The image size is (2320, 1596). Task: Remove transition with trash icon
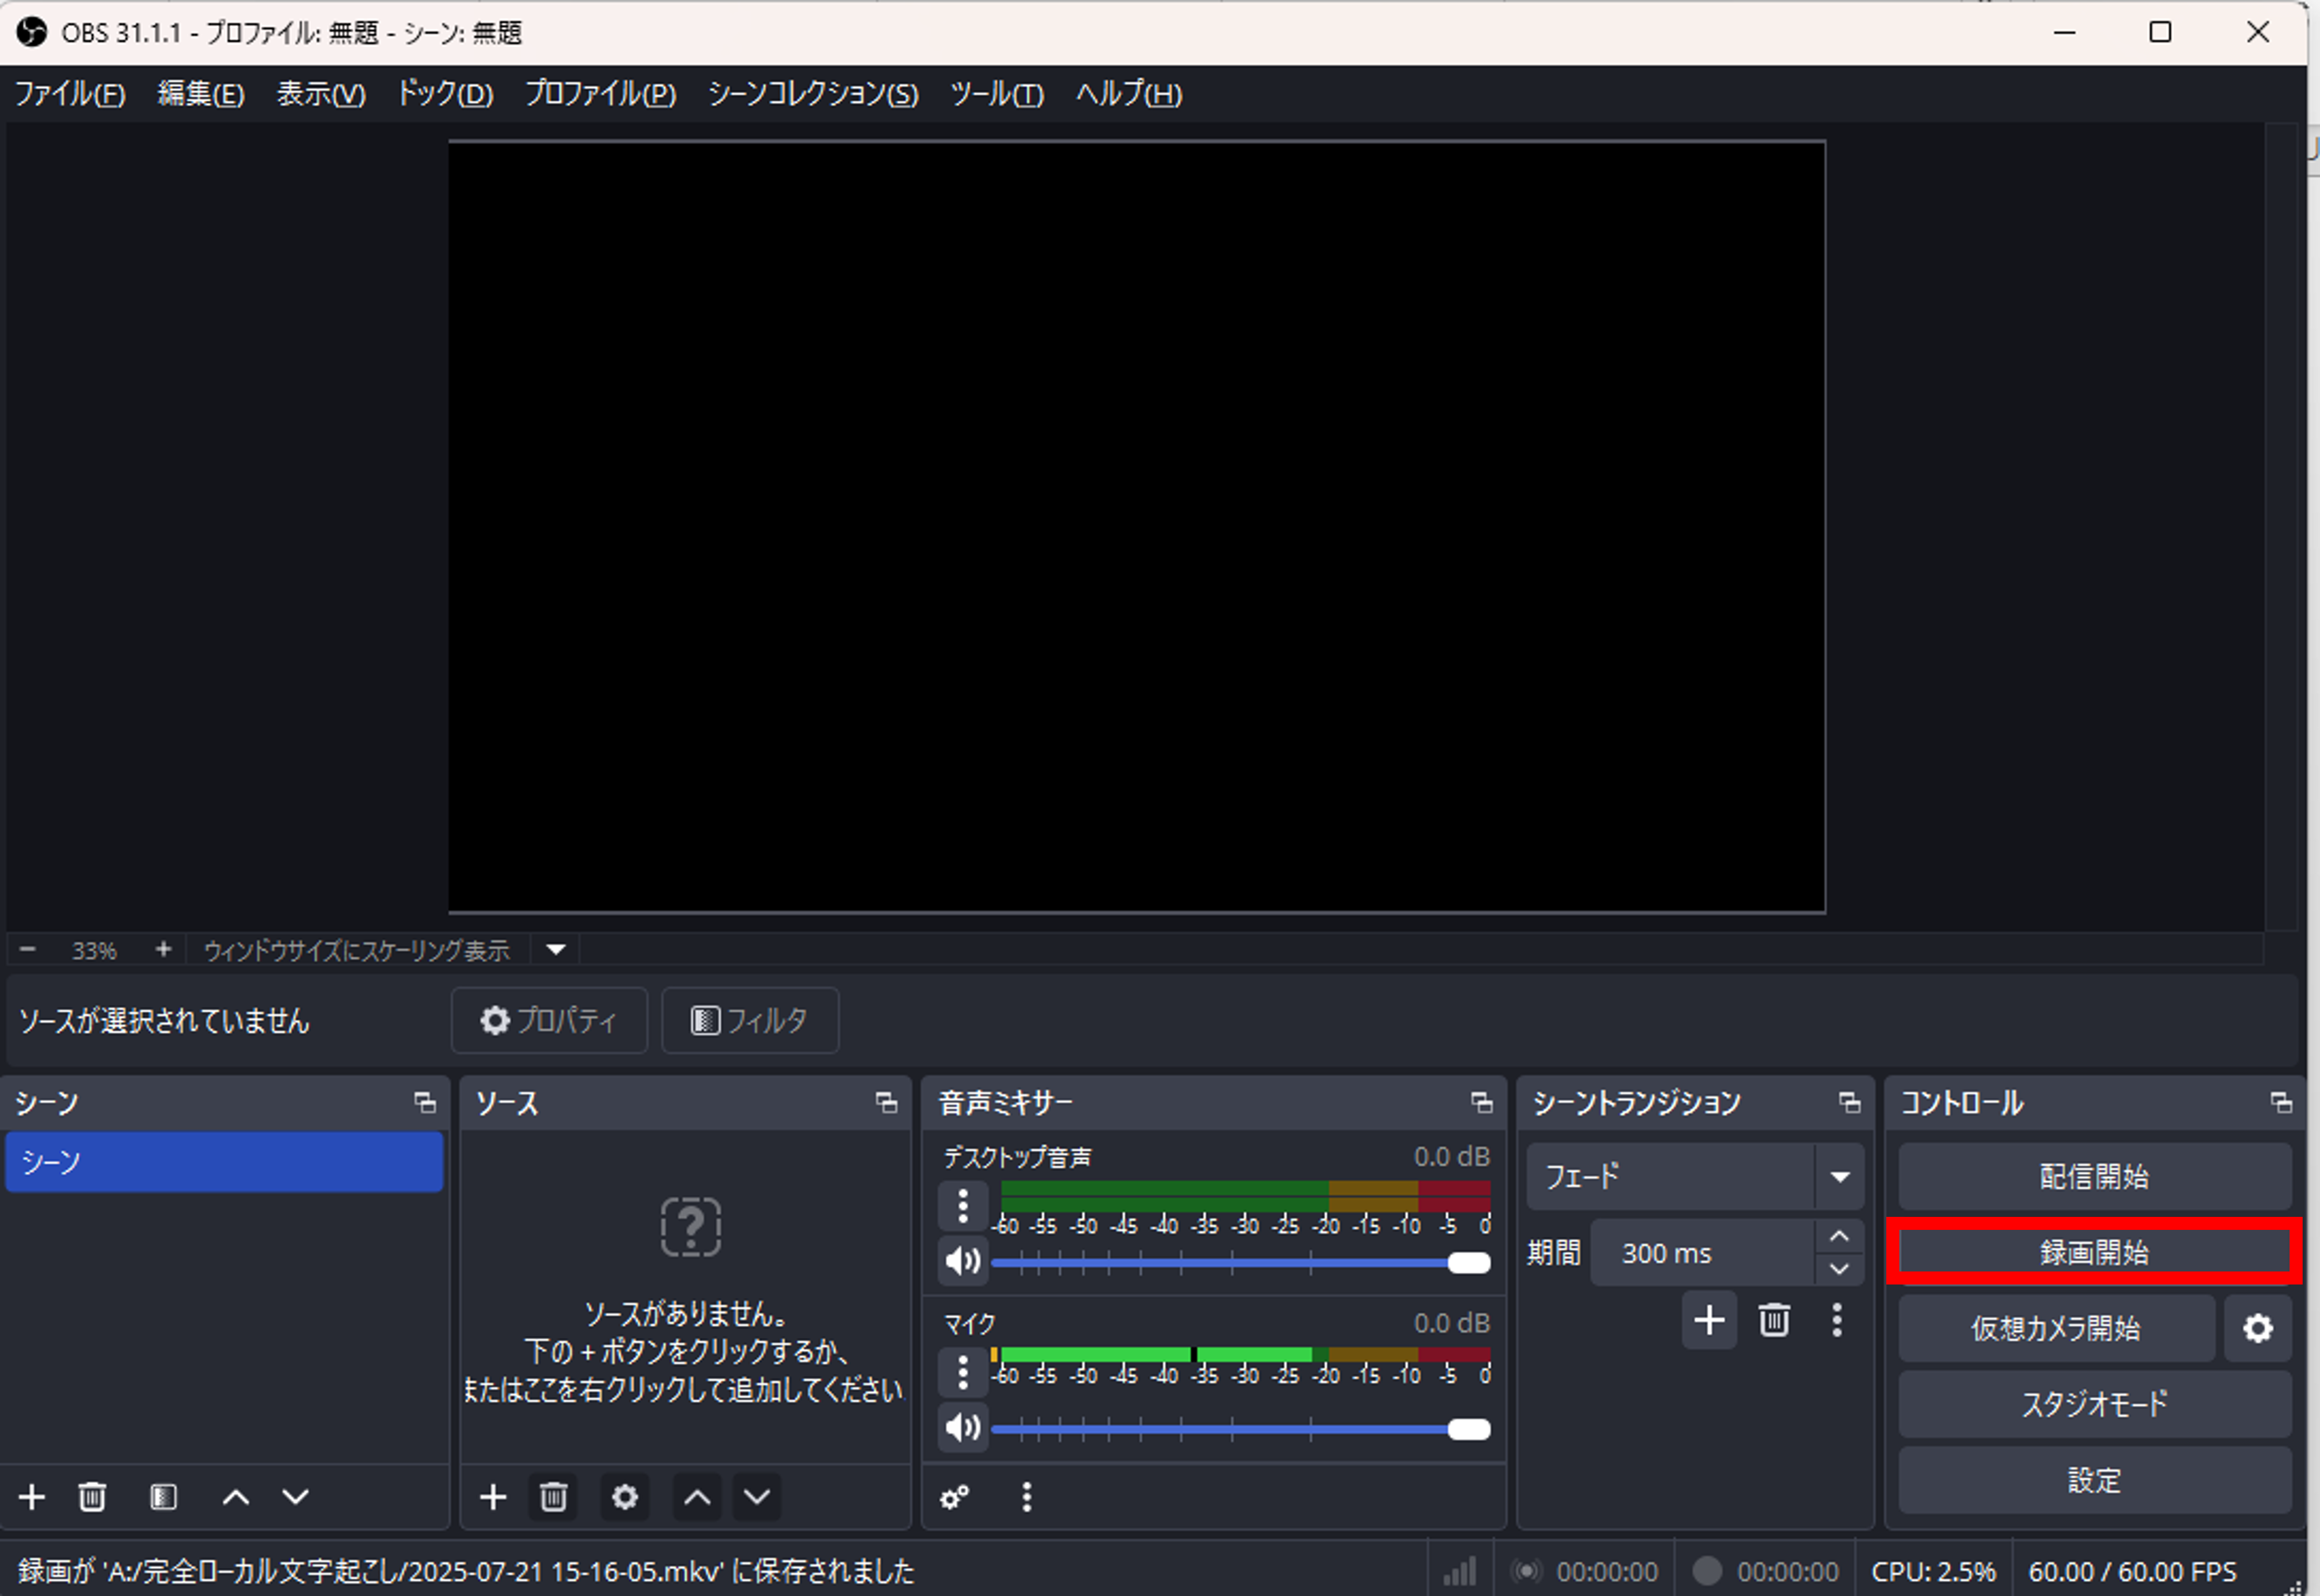tap(1773, 1320)
